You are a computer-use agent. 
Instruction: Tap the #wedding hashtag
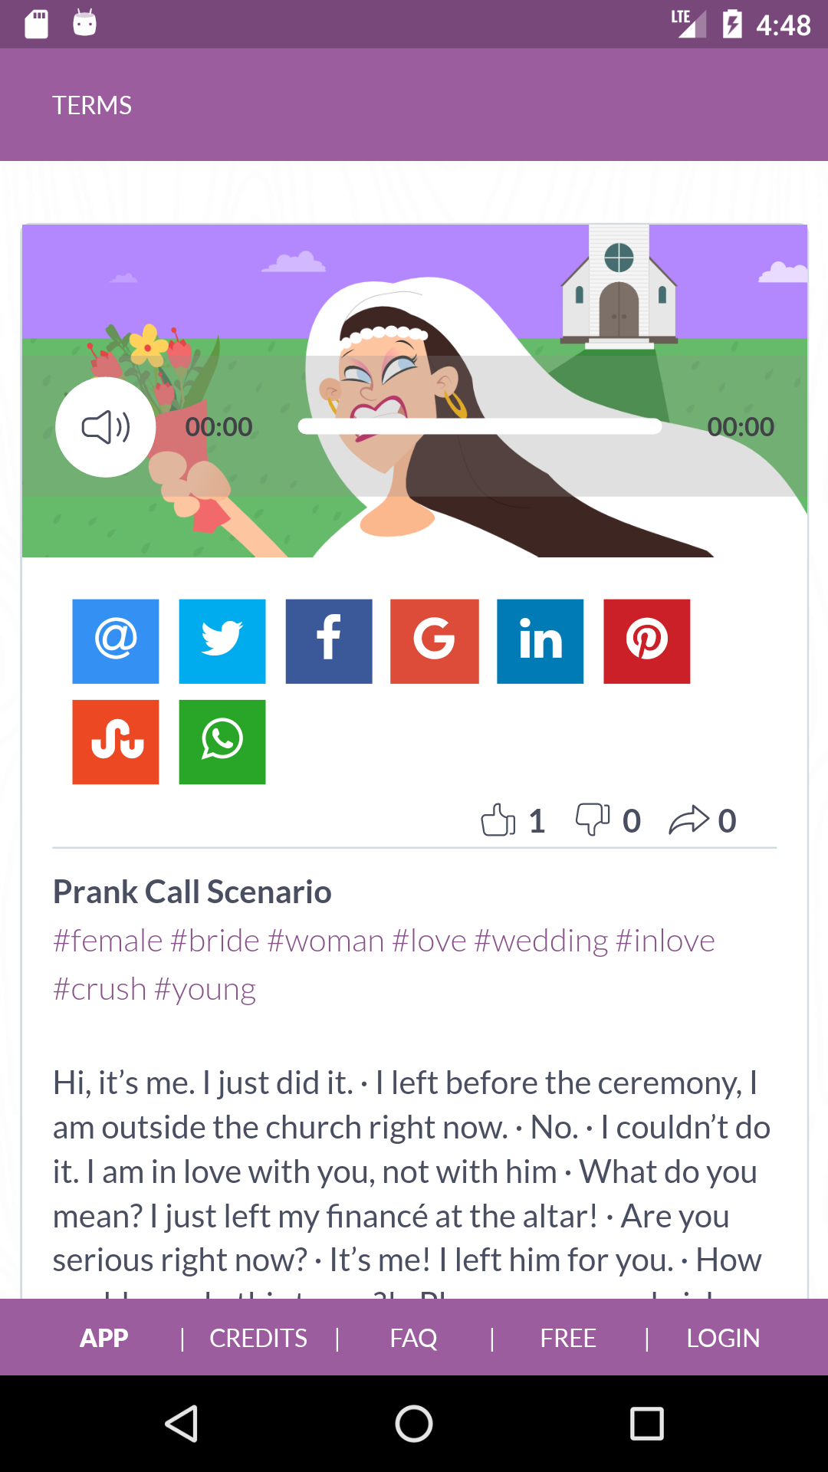[x=541, y=941]
